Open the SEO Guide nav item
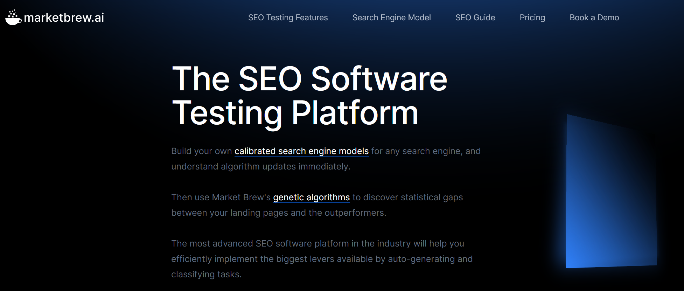This screenshot has height=291, width=684. [x=475, y=18]
